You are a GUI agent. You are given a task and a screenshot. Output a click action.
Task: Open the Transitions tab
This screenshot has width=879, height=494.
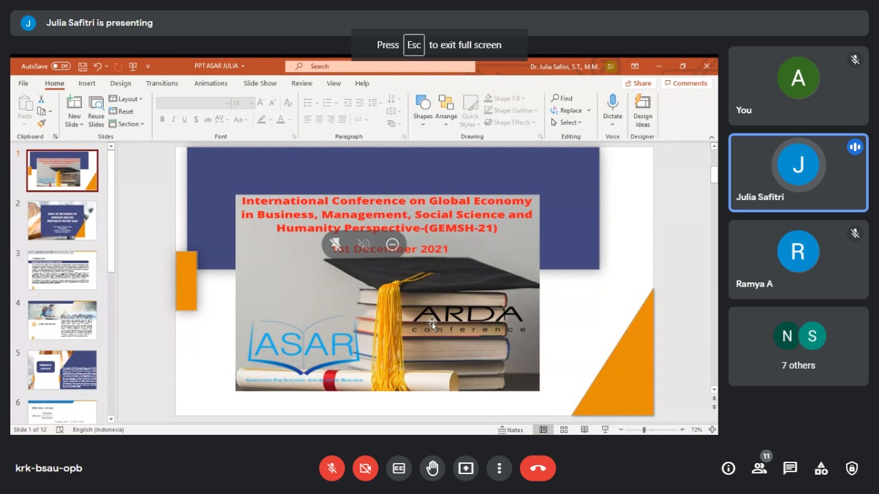coord(162,83)
